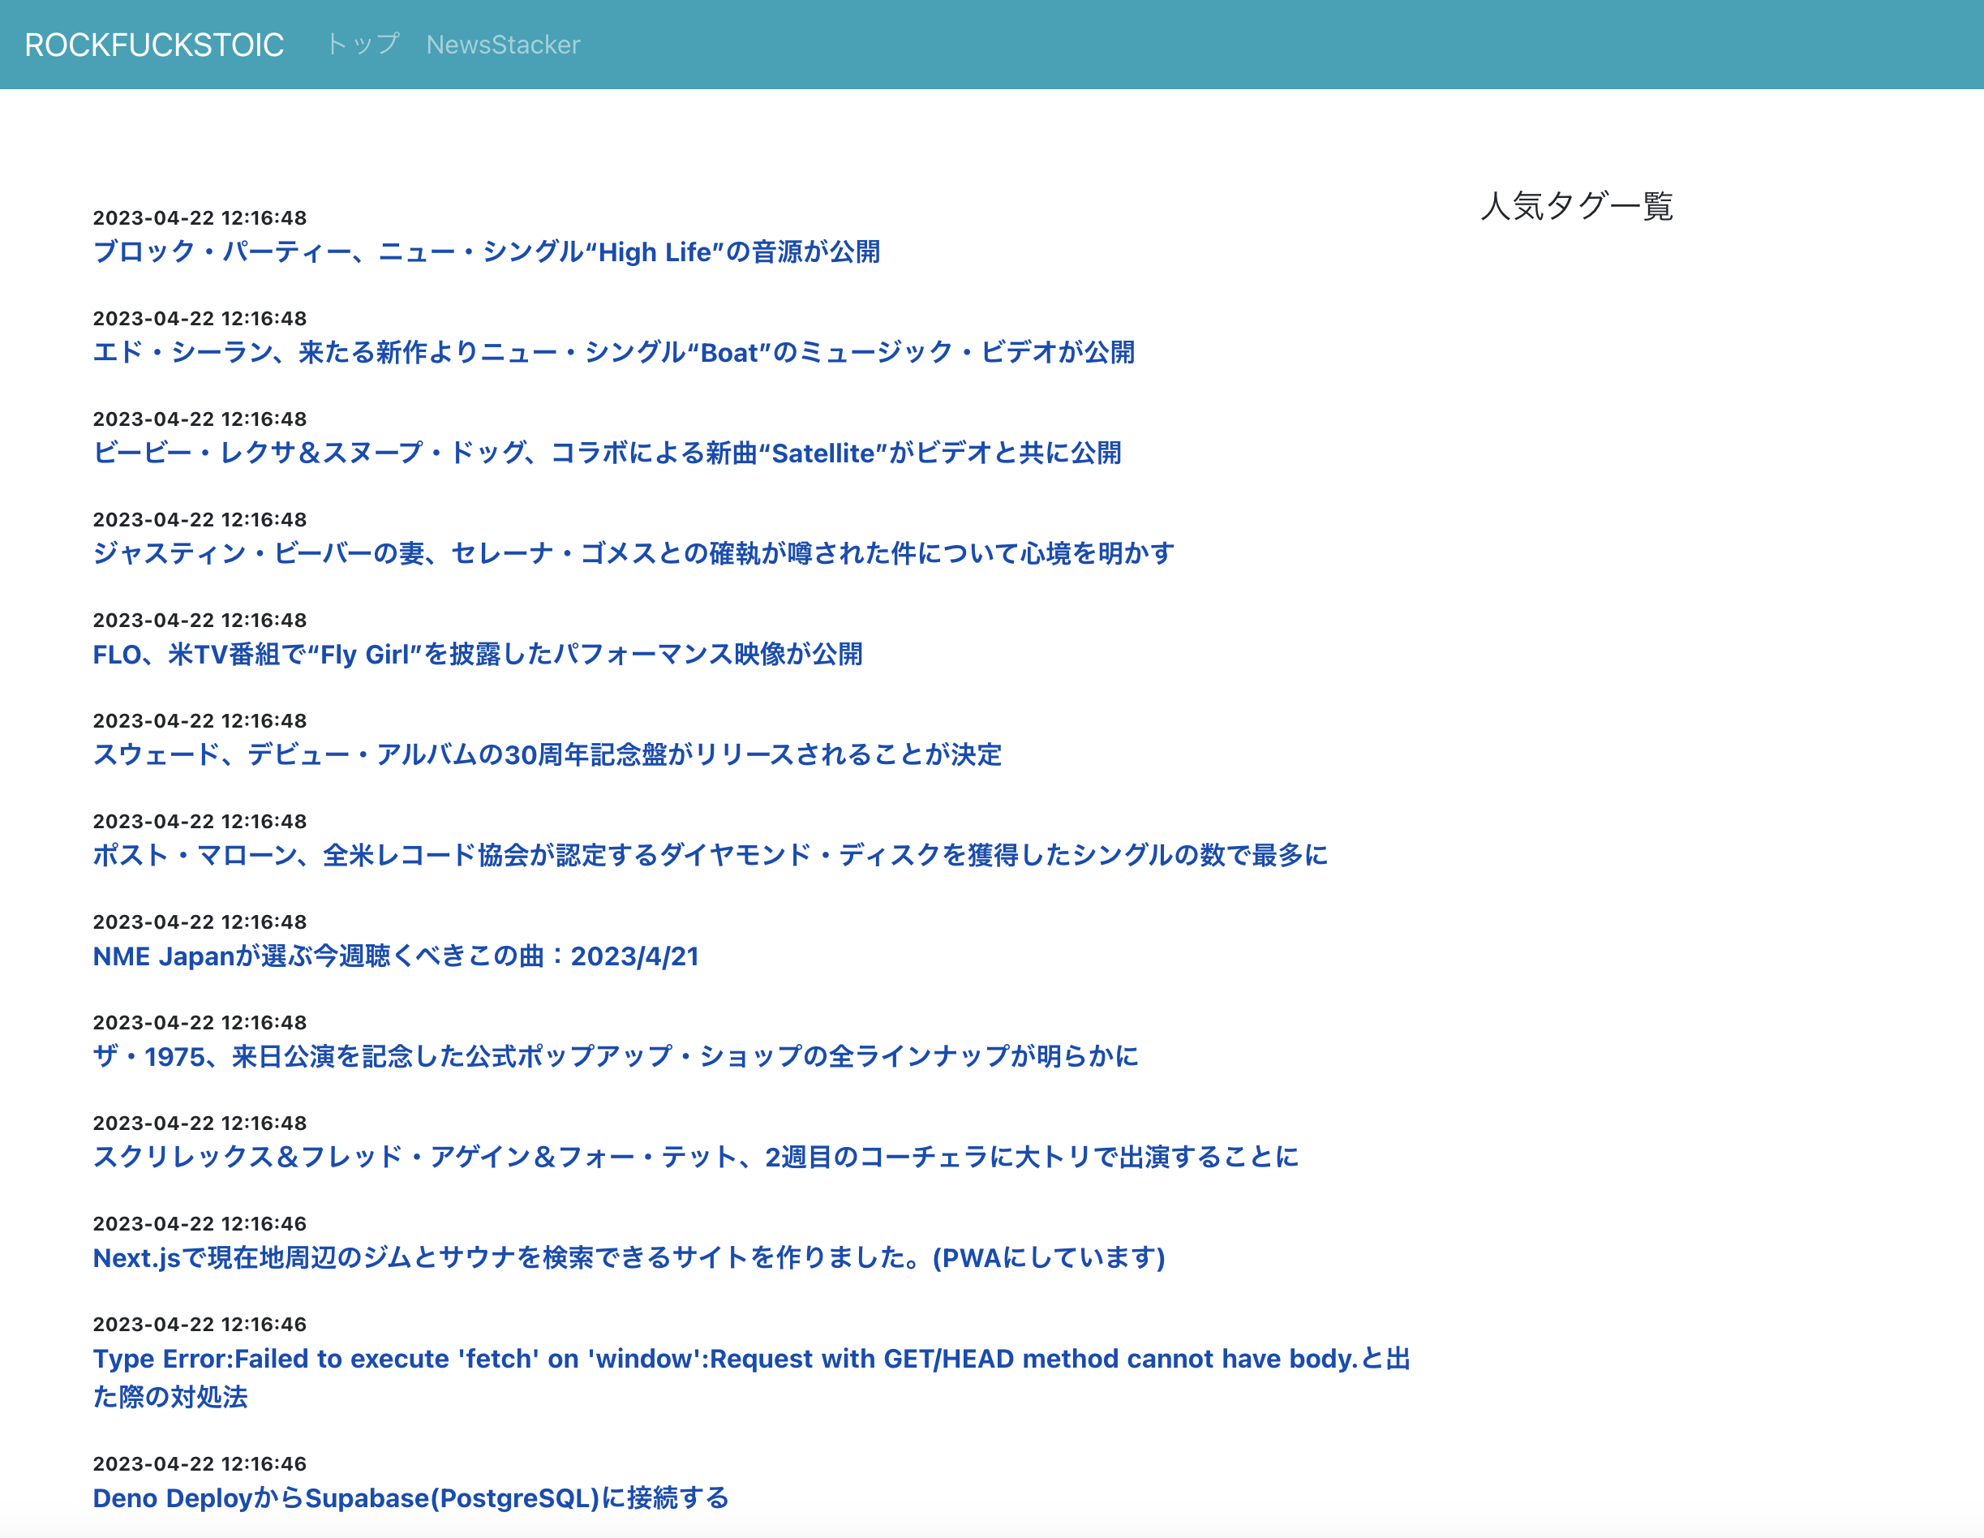Click the timestamp above the Next.js article
Screen dimensions: 1984x1538
(200, 1224)
